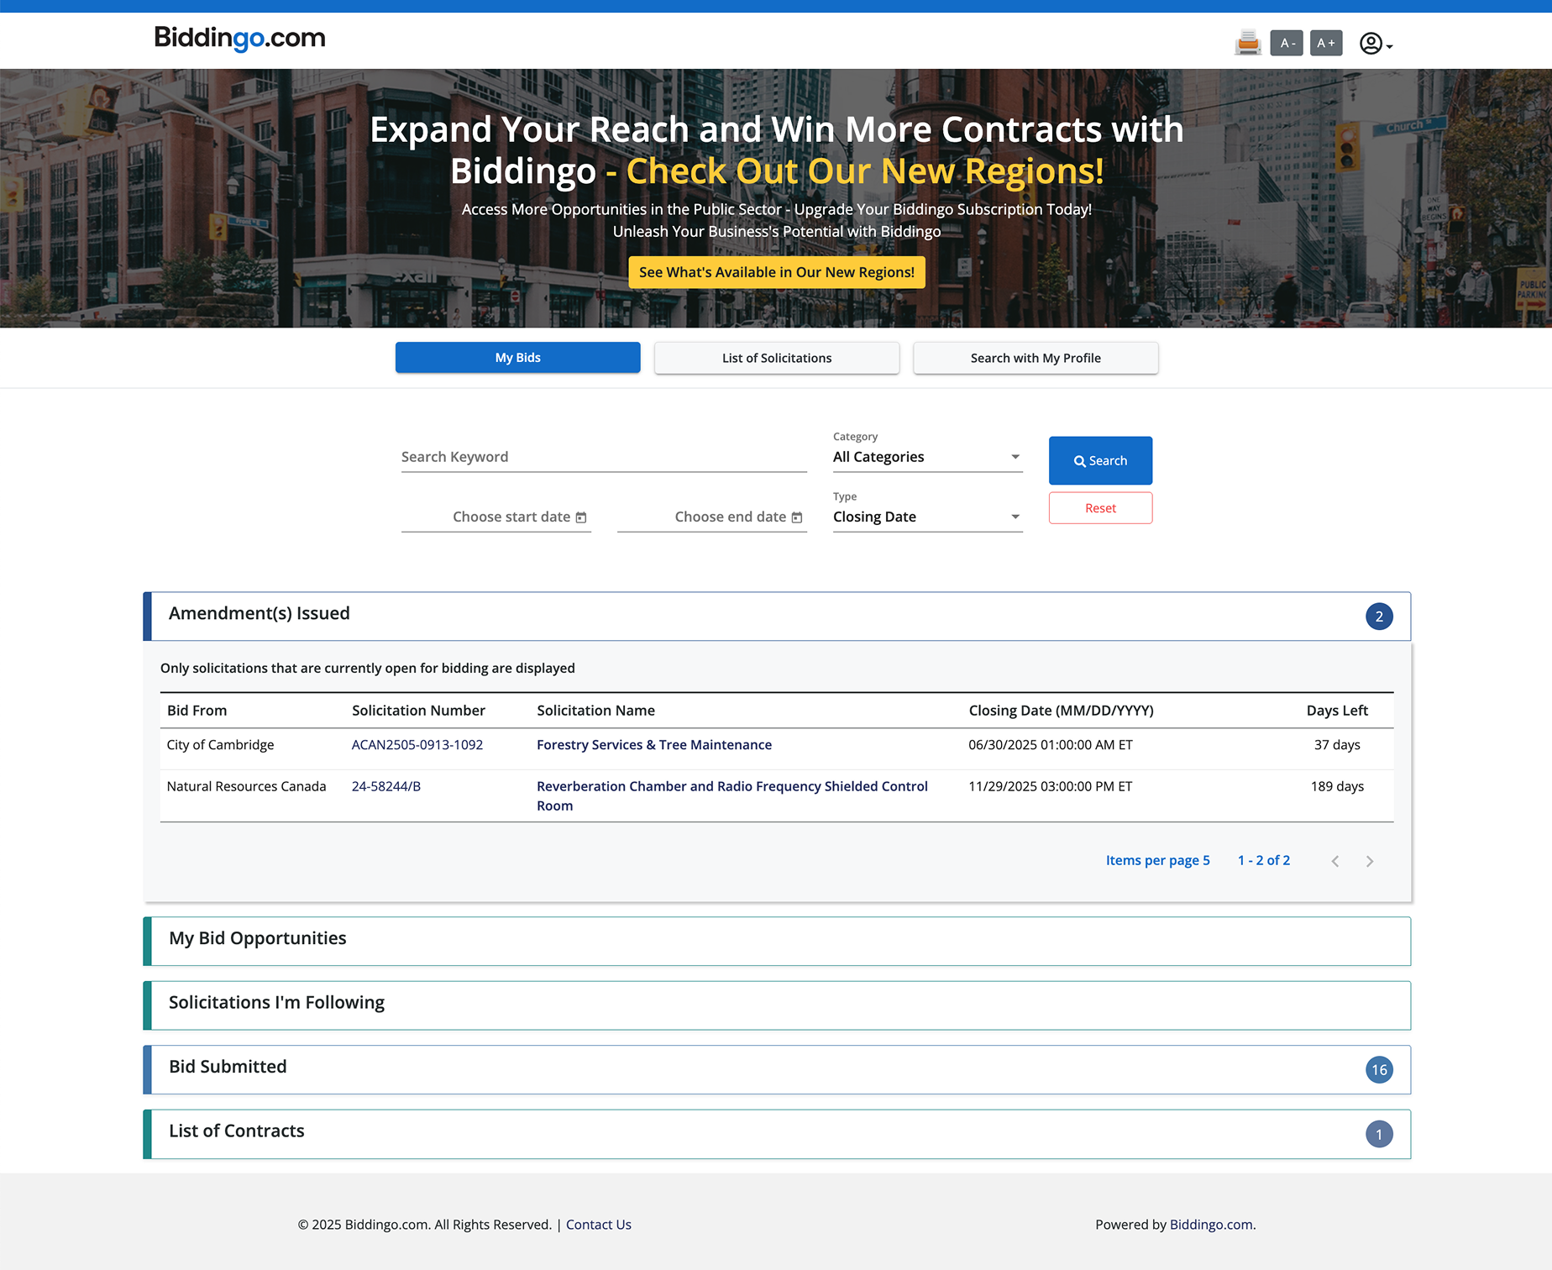Viewport: 1552px width, 1270px height.
Task: Click the Bid From column header
Action: click(x=197, y=711)
